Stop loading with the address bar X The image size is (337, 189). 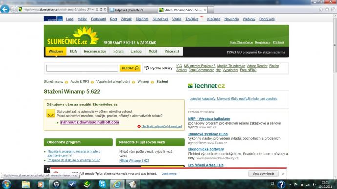click(105, 9)
